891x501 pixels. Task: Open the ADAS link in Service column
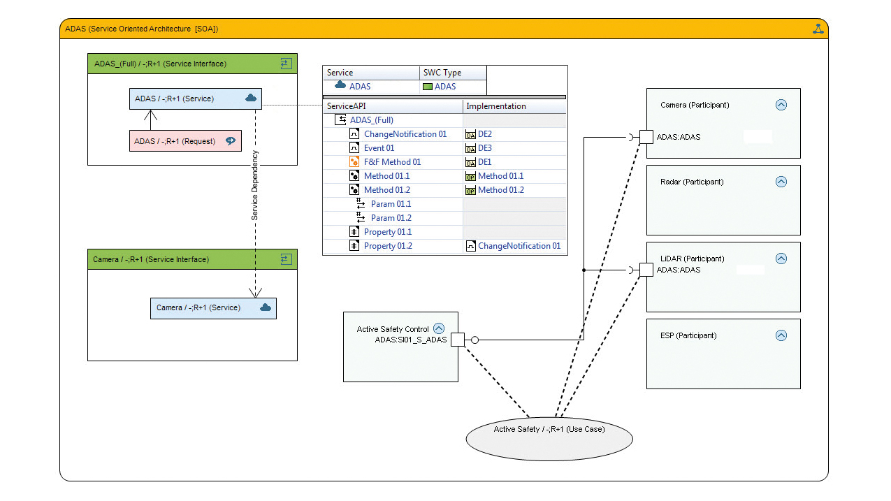tap(360, 87)
